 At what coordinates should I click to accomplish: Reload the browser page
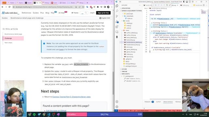(9, 7)
